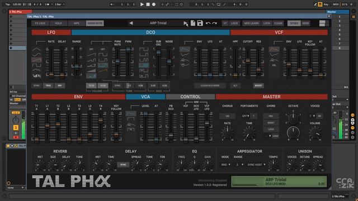The image size is (358, 201).
Task: Select VCA gate mode icon
Action: pyautogui.click(x=131, y=119)
